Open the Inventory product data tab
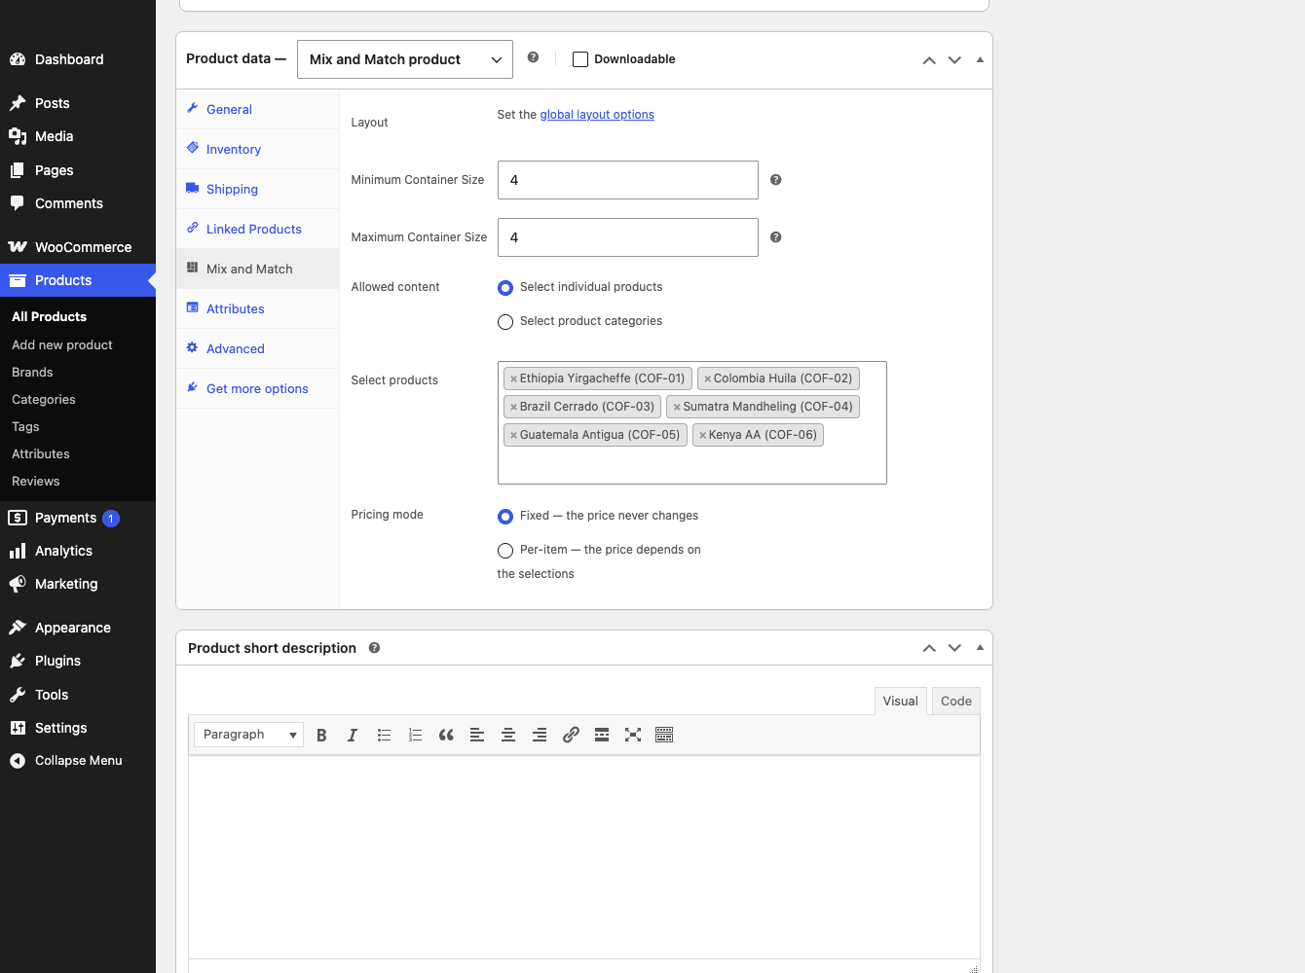 (258, 150)
